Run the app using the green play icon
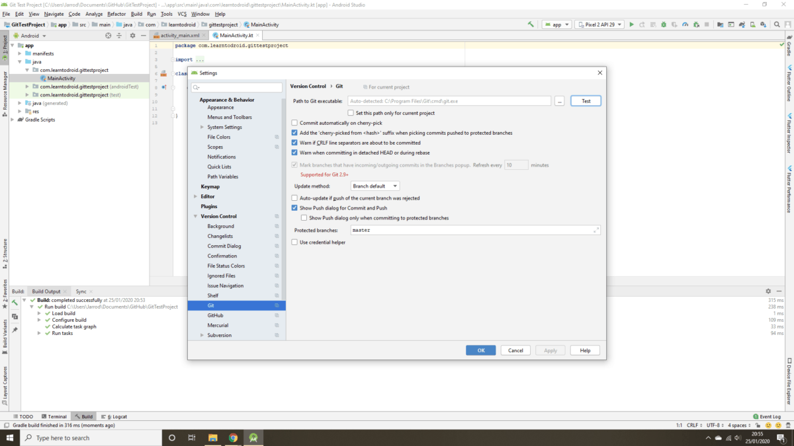 click(632, 24)
